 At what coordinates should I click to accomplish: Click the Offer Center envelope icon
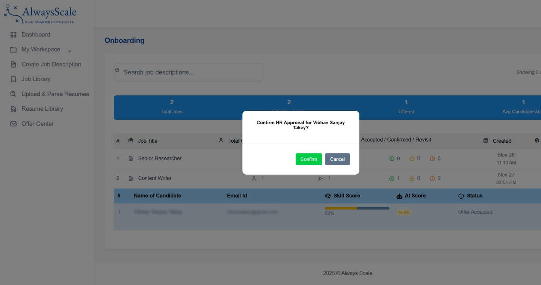click(14, 124)
